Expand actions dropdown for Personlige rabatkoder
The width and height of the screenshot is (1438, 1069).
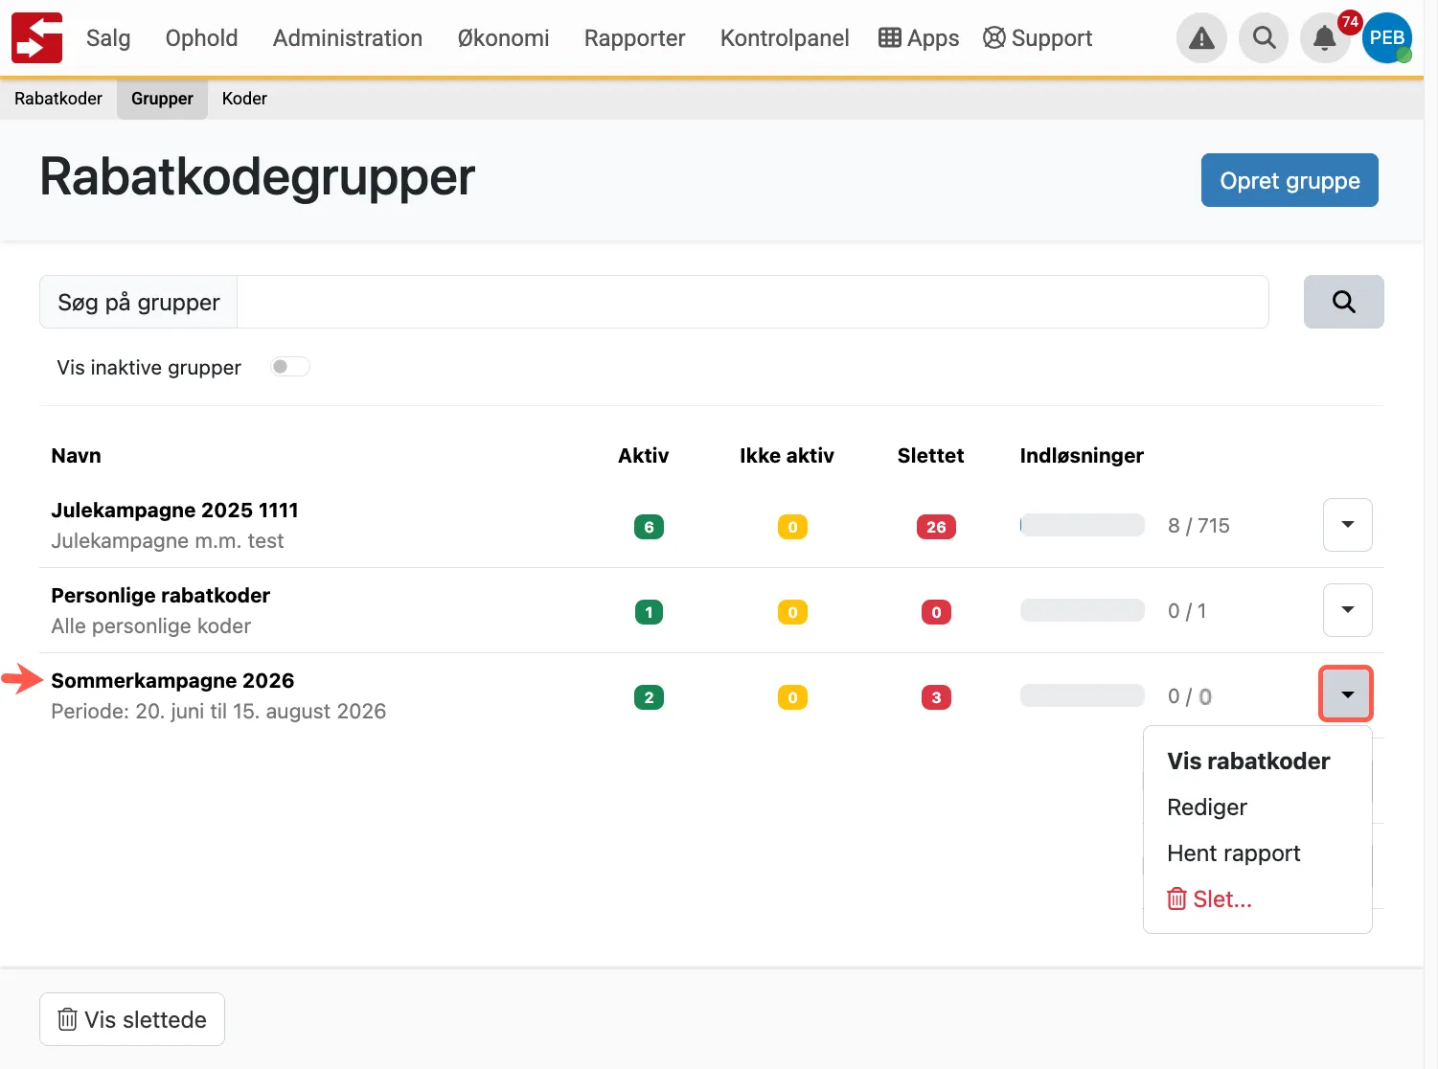(x=1347, y=610)
